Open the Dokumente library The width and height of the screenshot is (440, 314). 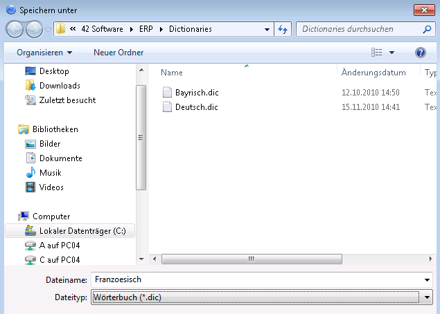[x=60, y=158]
